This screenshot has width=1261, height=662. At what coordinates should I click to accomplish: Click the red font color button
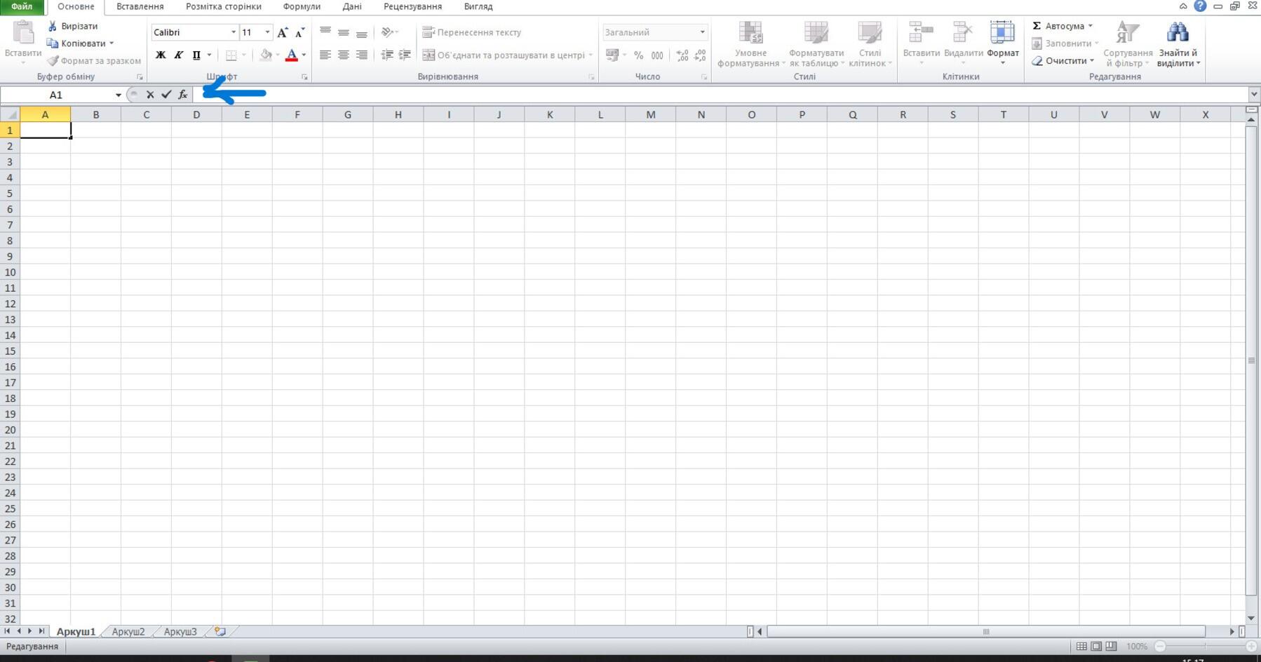[292, 55]
